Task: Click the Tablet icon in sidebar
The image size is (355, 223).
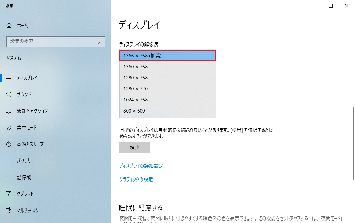Action: pos(9,194)
